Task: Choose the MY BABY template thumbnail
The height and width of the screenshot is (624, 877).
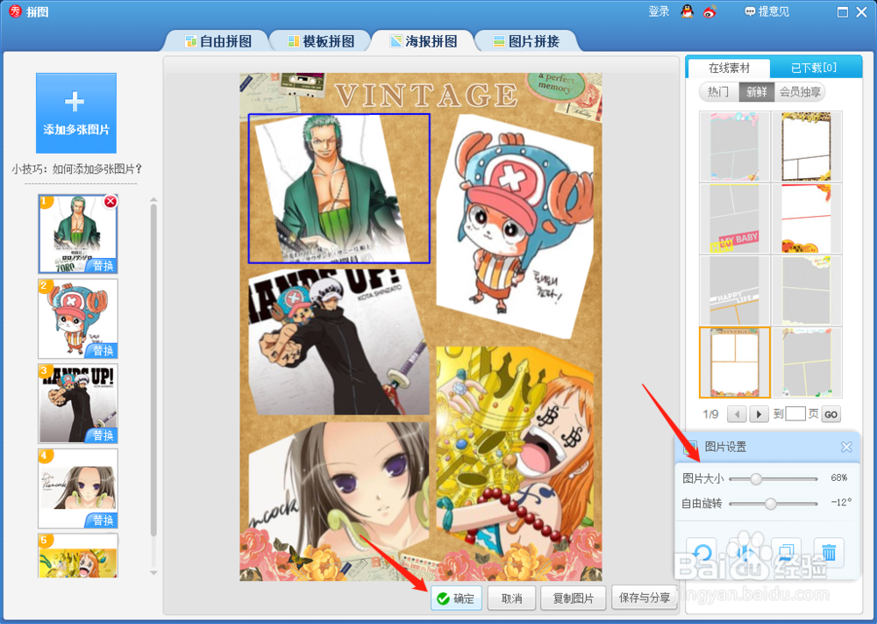Action: coord(734,219)
